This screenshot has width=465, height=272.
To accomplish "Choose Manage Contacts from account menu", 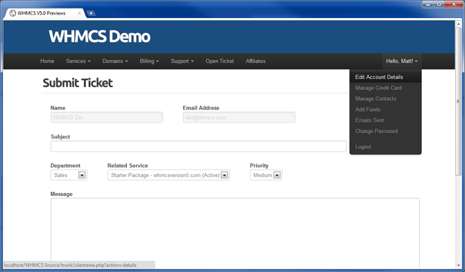I will coord(385,99).
